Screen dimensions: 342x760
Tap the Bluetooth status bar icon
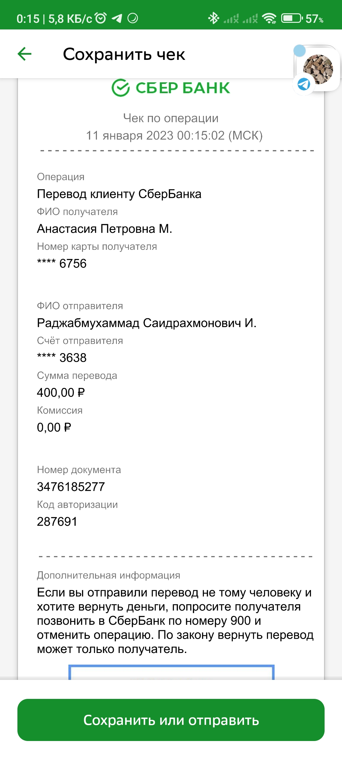click(213, 18)
